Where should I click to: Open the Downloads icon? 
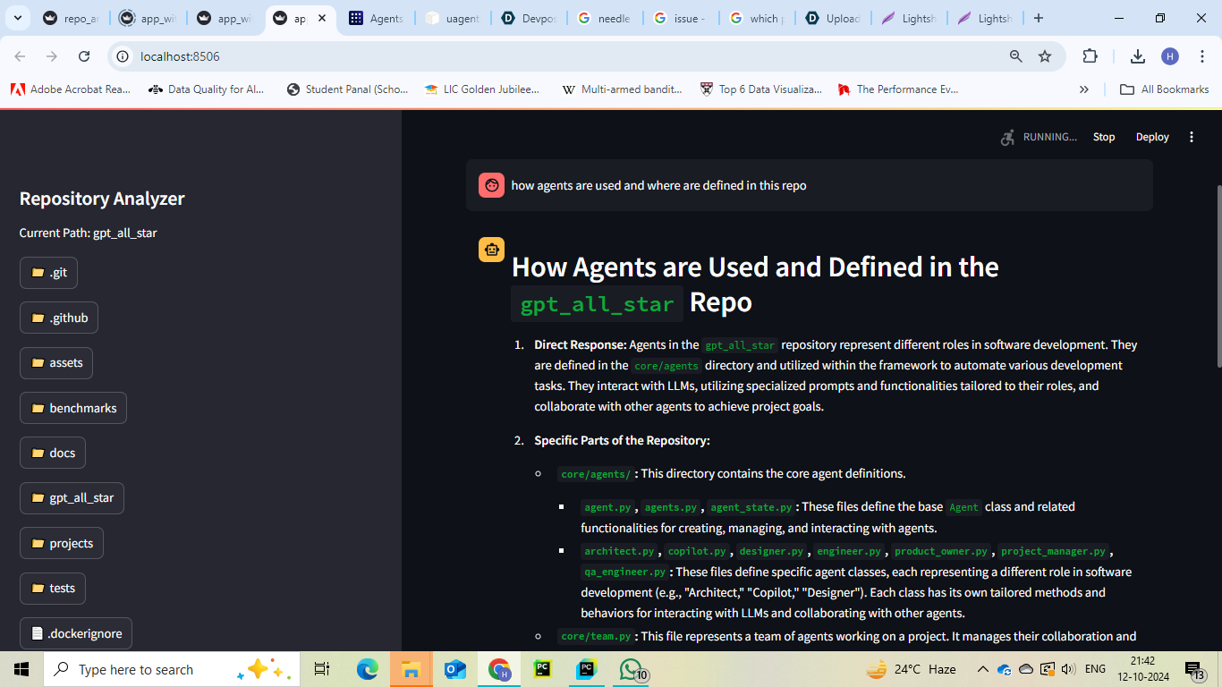[x=1138, y=56]
